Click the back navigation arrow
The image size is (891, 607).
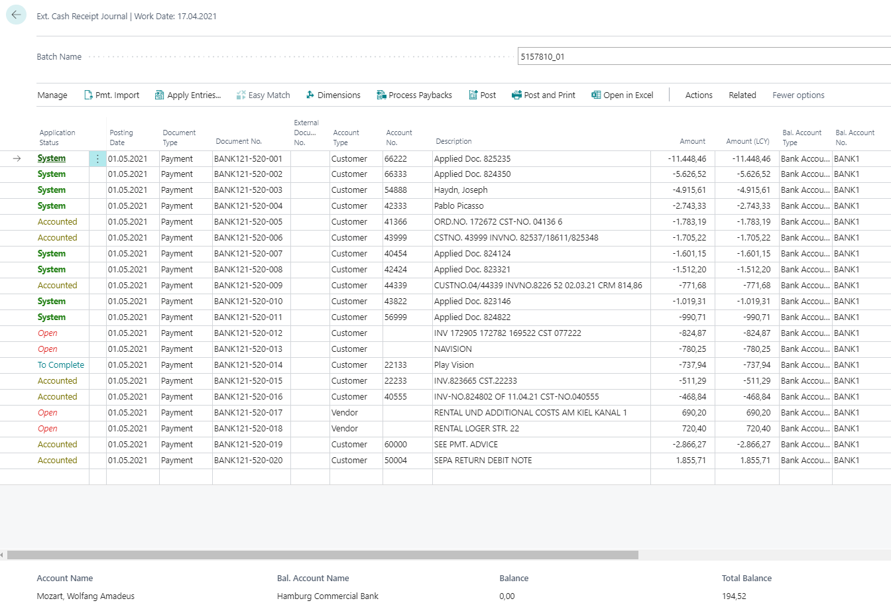(15, 14)
